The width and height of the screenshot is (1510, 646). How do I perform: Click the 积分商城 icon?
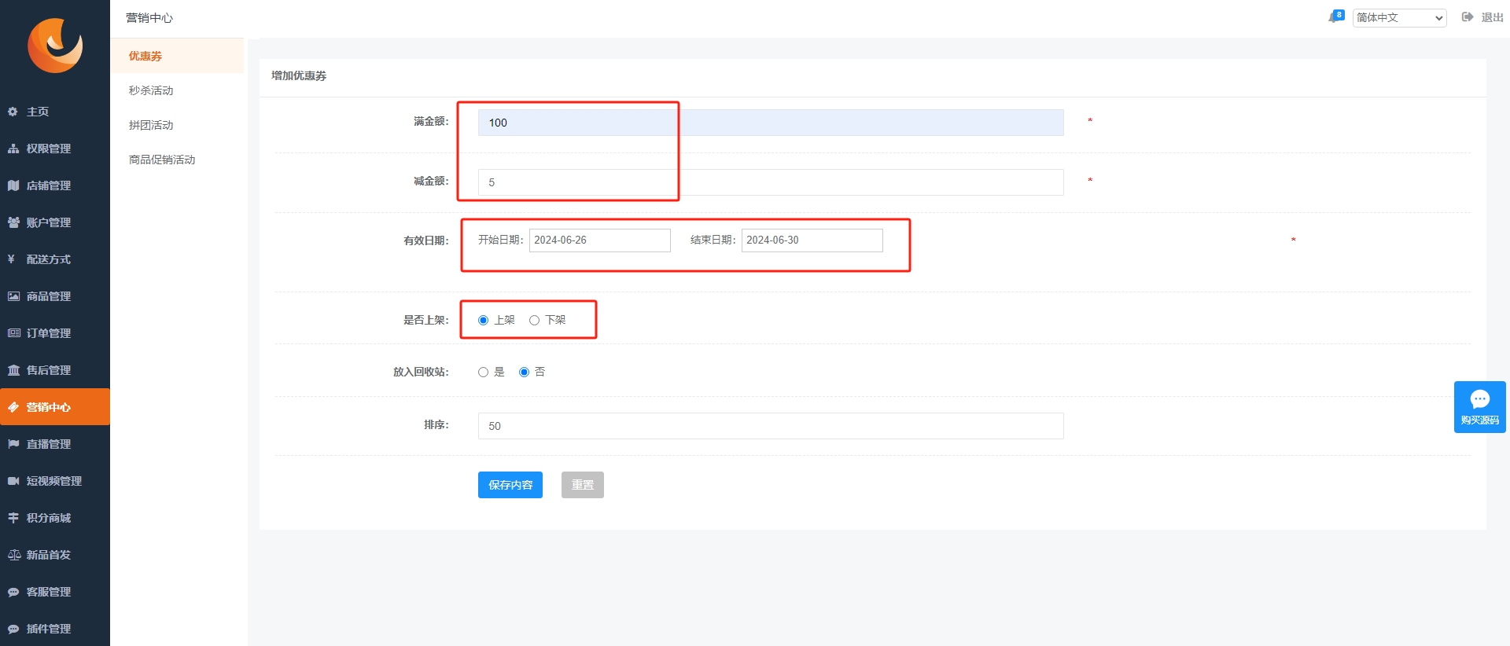point(13,518)
